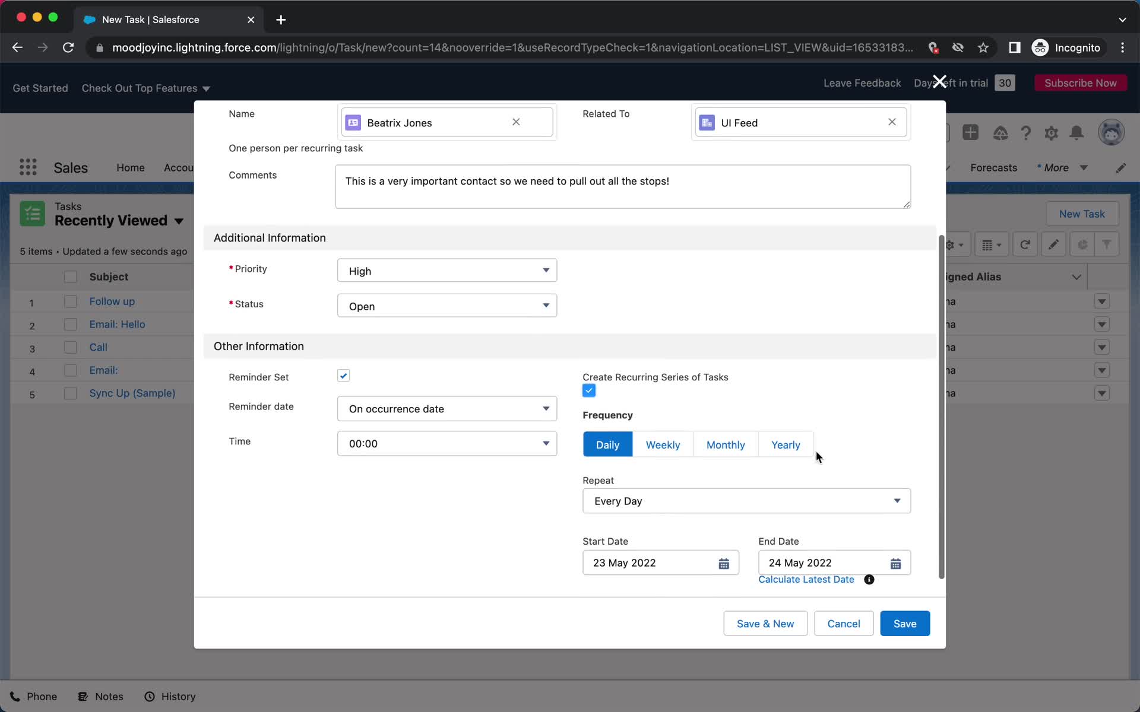The height and width of the screenshot is (712, 1140).
Task: Check the select-all box in Subject header
Action: pyautogui.click(x=70, y=277)
